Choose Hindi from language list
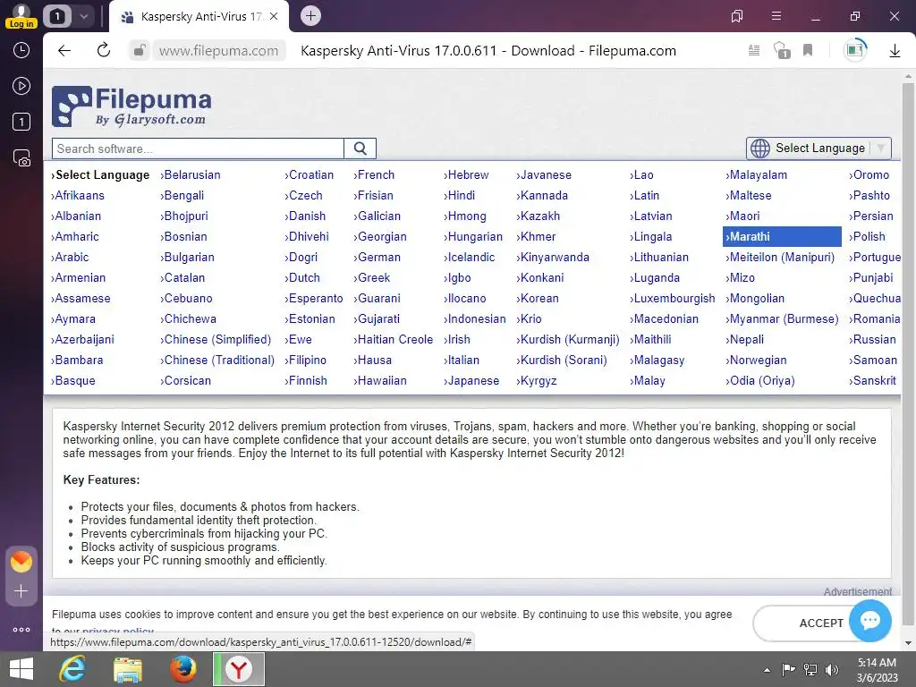 (459, 195)
